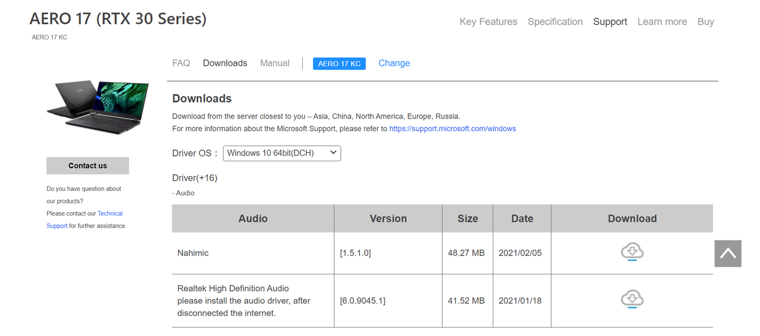Click the Support navigation item
The height and width of the screenshot is (336, 760).
tap(610, 22)
